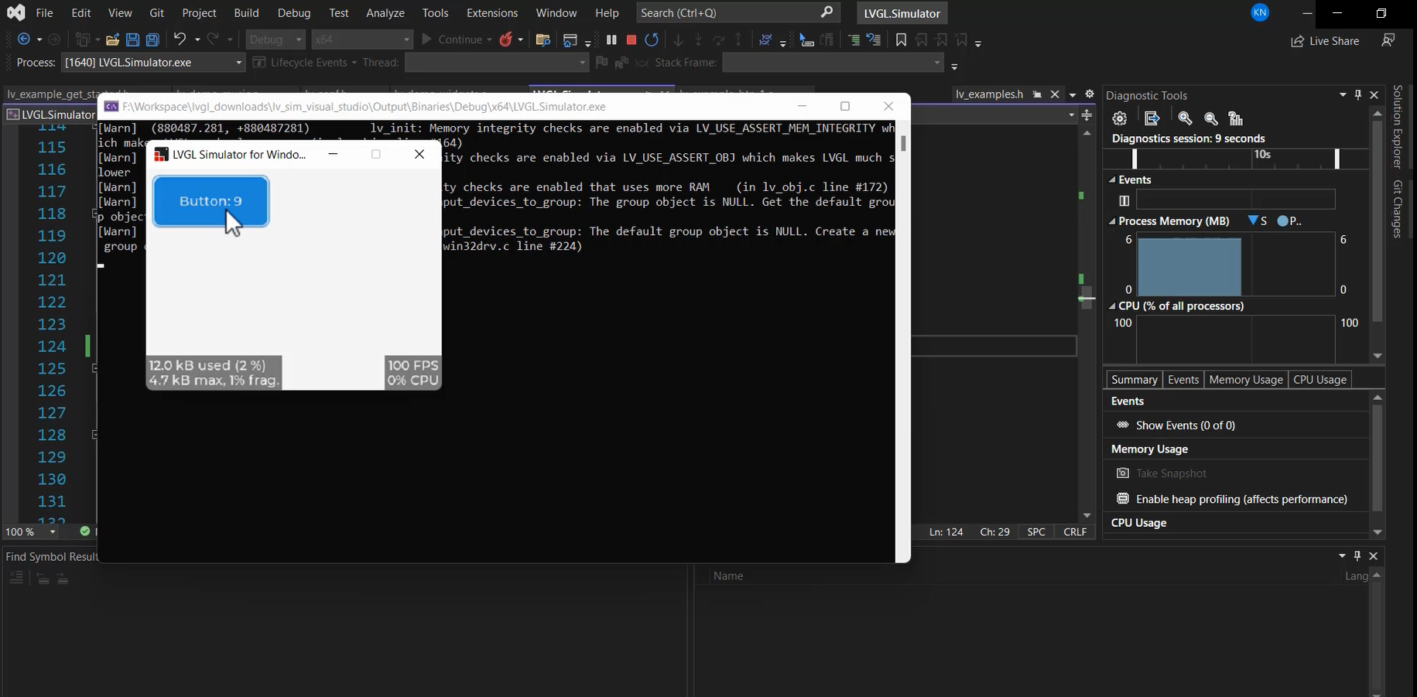Restart the debugging session
1417x697 pixels.
click(x=652, y=39)
